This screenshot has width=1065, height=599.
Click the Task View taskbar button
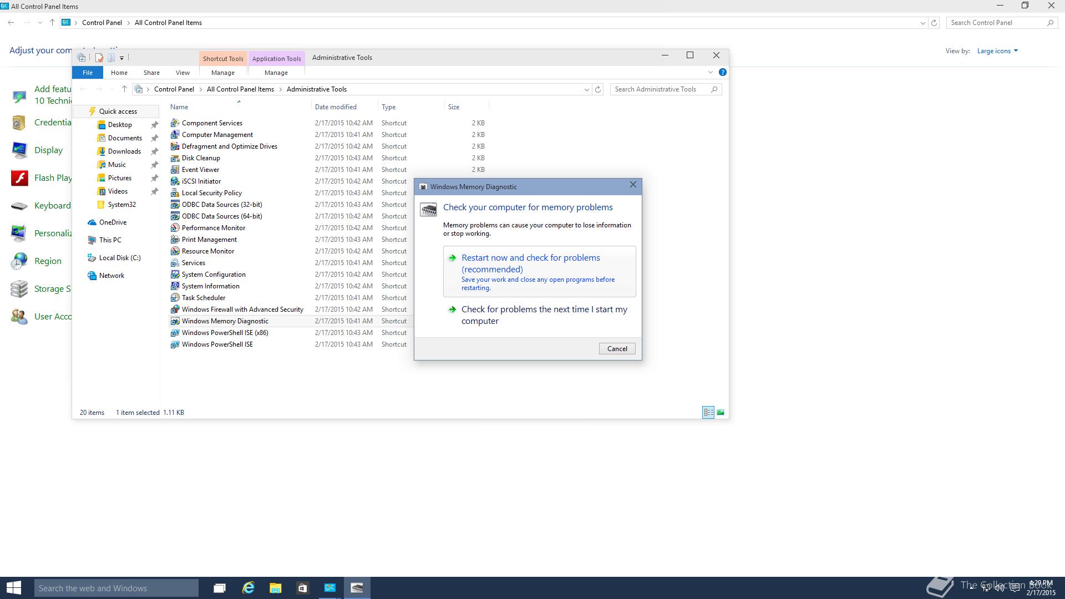pyautogui.click(x=220, y=588)
